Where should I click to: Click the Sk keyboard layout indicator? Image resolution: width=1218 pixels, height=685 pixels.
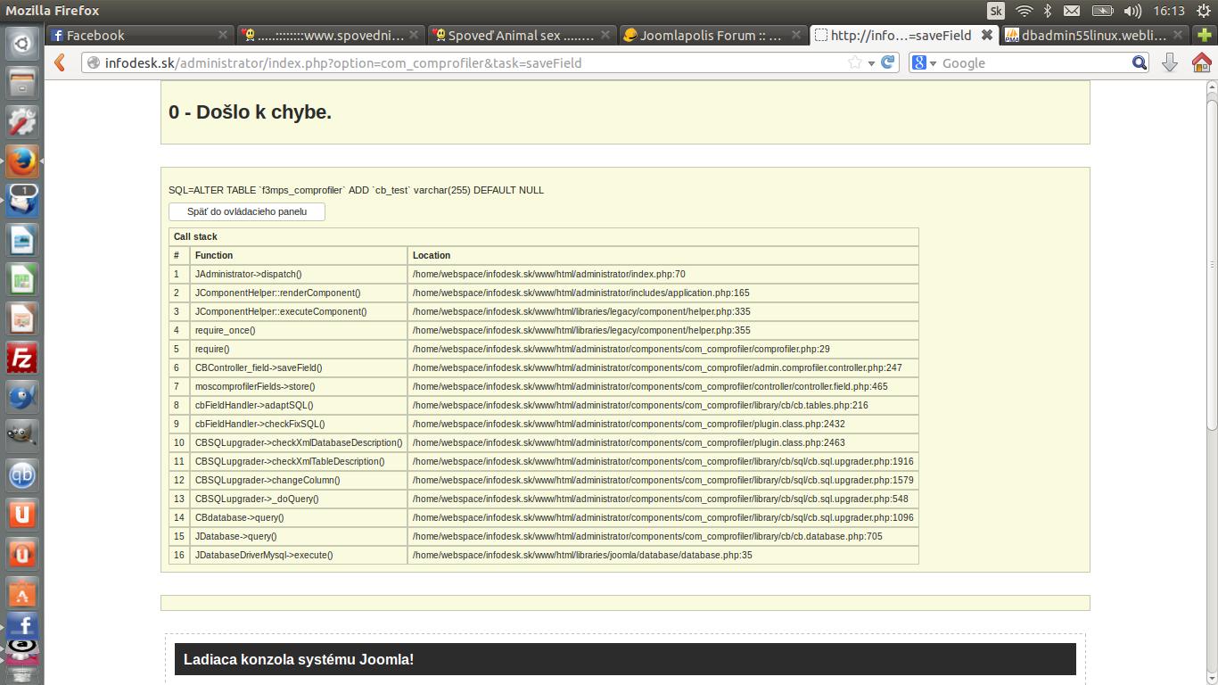point(996,11)
